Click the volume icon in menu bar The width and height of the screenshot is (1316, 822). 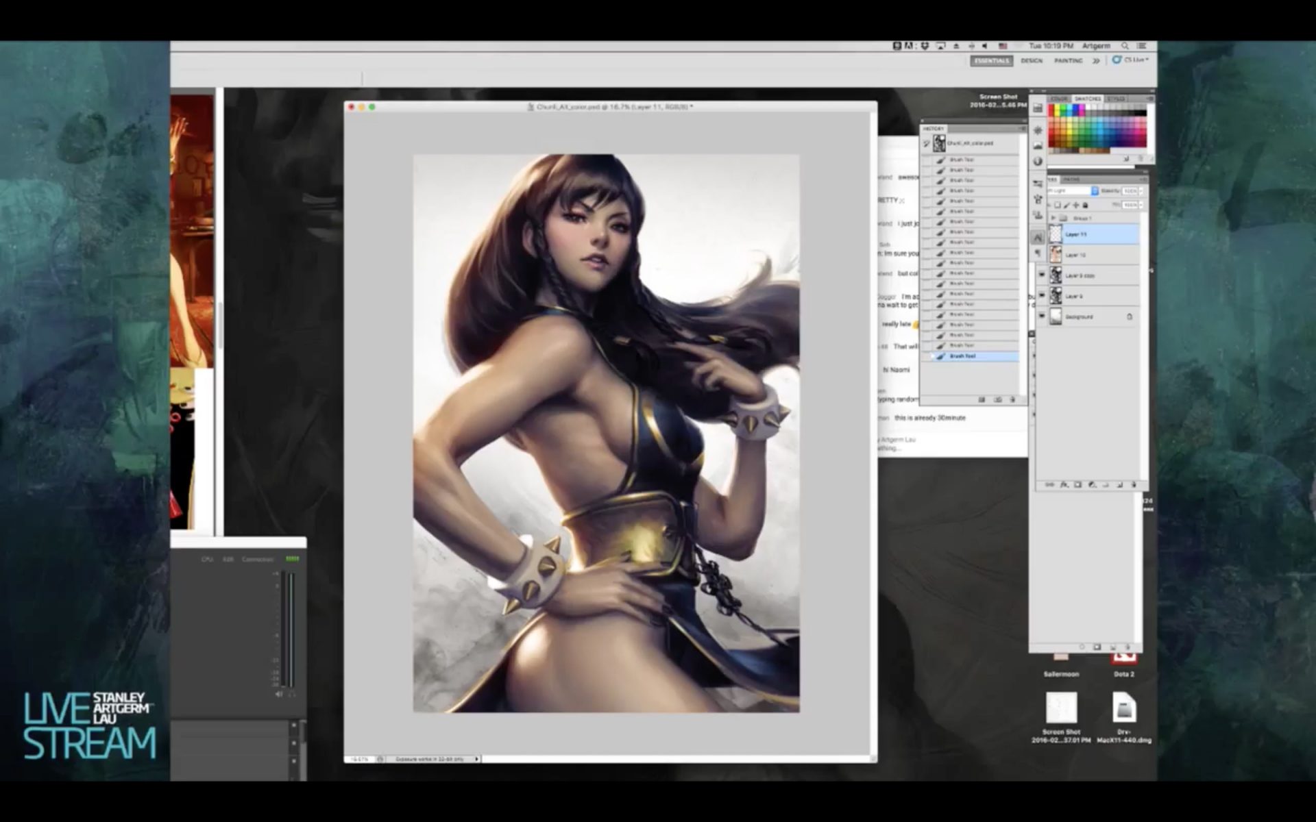[x=984, y=46]
